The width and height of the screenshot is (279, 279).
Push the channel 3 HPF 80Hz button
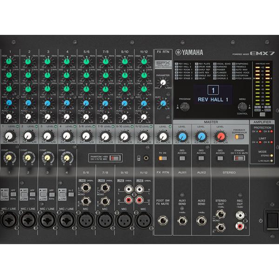(x=52, y=194)
